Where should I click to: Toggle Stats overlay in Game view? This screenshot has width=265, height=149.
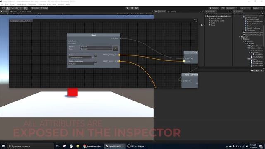click(142, 14)
